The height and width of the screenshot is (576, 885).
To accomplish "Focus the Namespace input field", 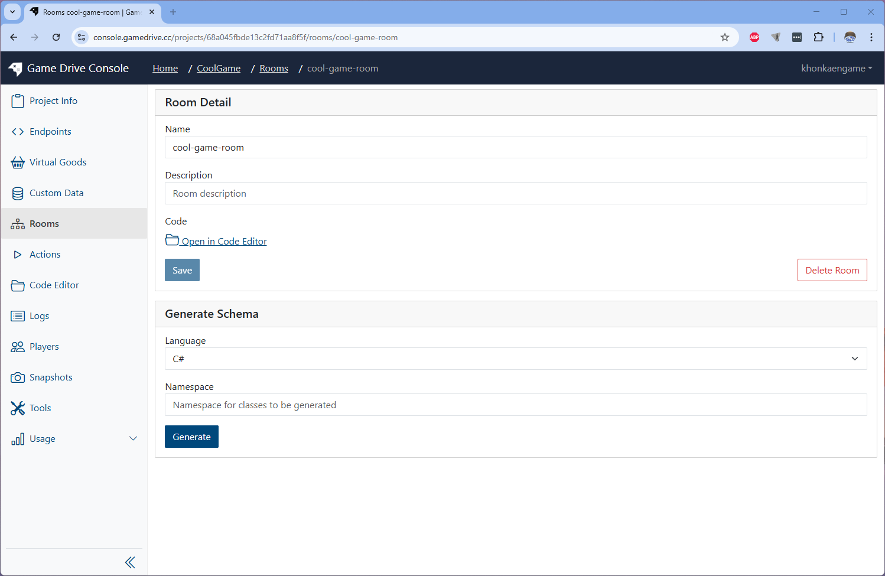I will pos(515,405).
